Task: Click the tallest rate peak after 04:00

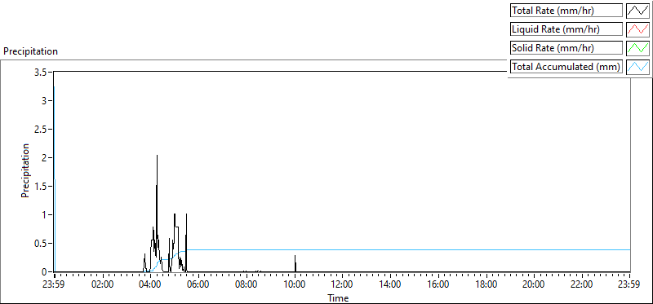Action: tap(157, 156)
